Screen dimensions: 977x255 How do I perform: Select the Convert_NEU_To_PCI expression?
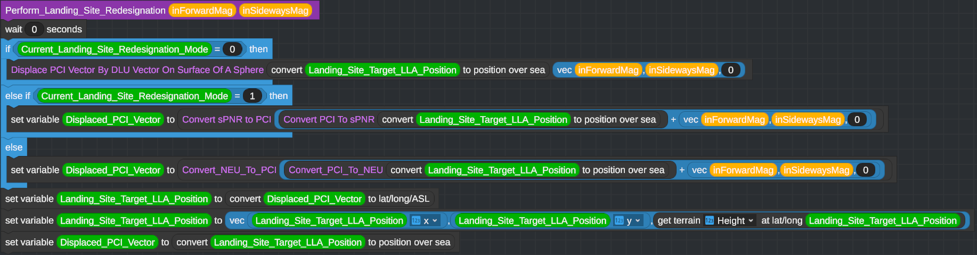229,170
